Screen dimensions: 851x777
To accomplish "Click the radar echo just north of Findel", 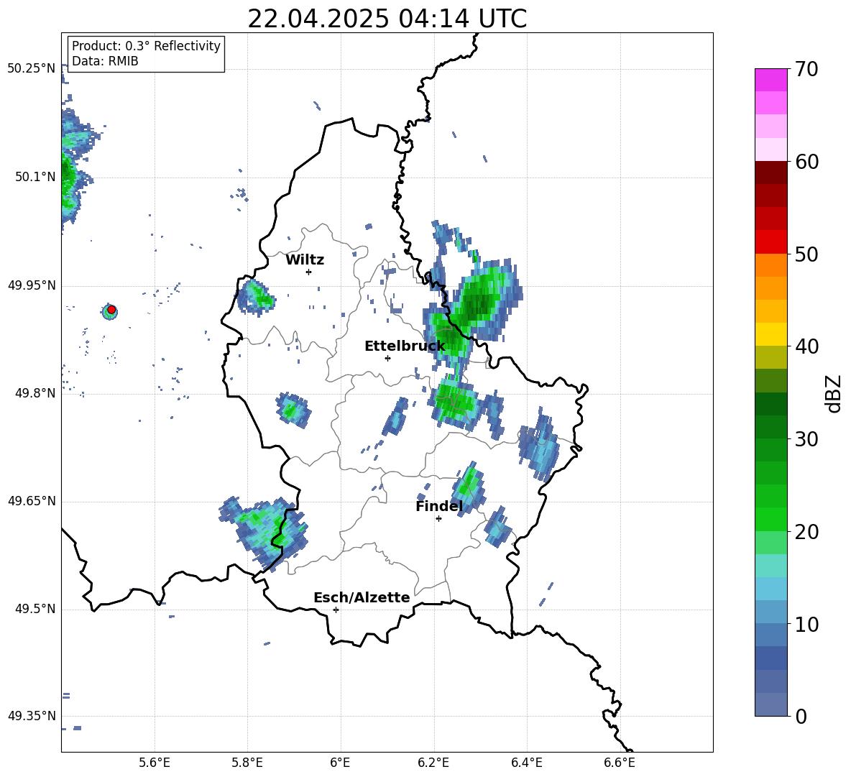I will pyautogui.click(x=469, y=487).
